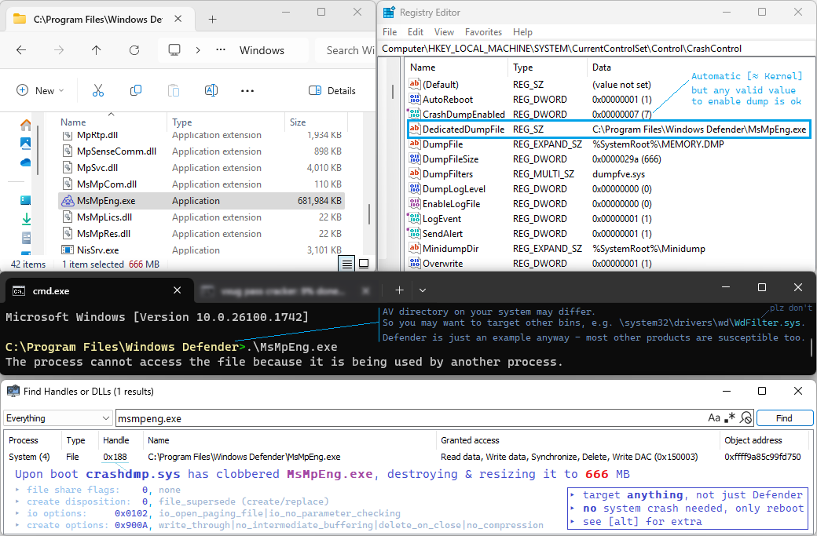Toggle match case (Aa) in Find Handles
Screen dimensions: 817x536
point(714,417)
